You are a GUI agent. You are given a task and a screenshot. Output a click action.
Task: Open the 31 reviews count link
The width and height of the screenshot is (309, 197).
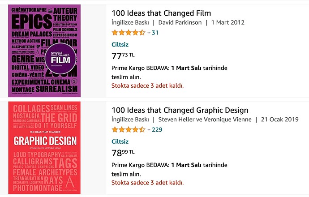pos(155,33)
